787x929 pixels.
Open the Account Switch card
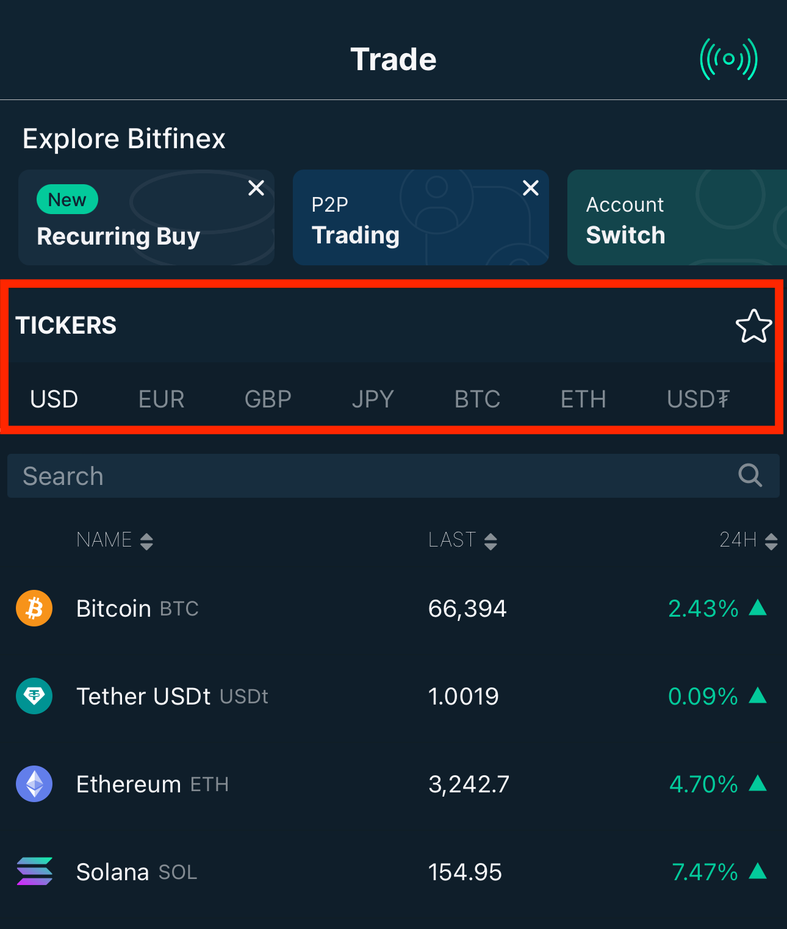coord(677,217)
